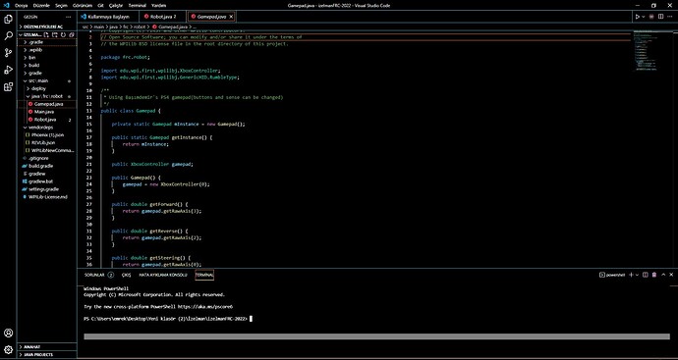The width and height of the screenshot is (678, 360).
Task: Expand DÜZENLEYİCİLERİ AÇ open editors section
Action: click(x=47, y=26)
